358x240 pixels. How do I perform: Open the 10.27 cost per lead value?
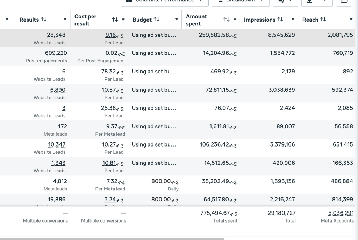click(x=113, y=144)
